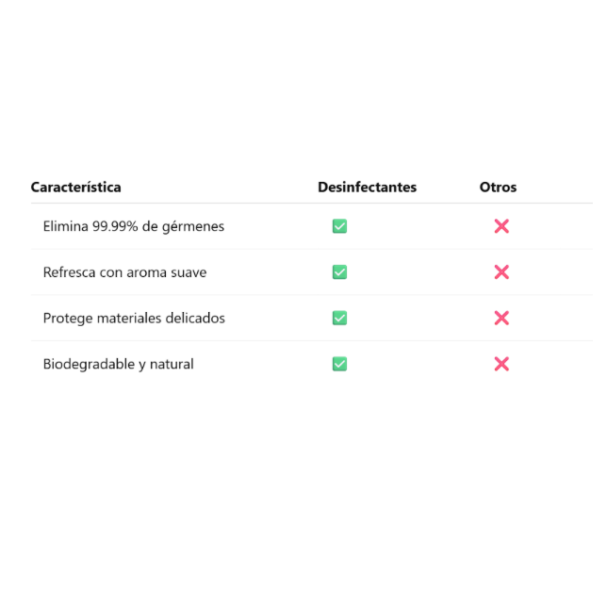The height and width of the screenshot is (607, 607).
Task: Select the 'Característica' column header
Action: coord(75,187)
